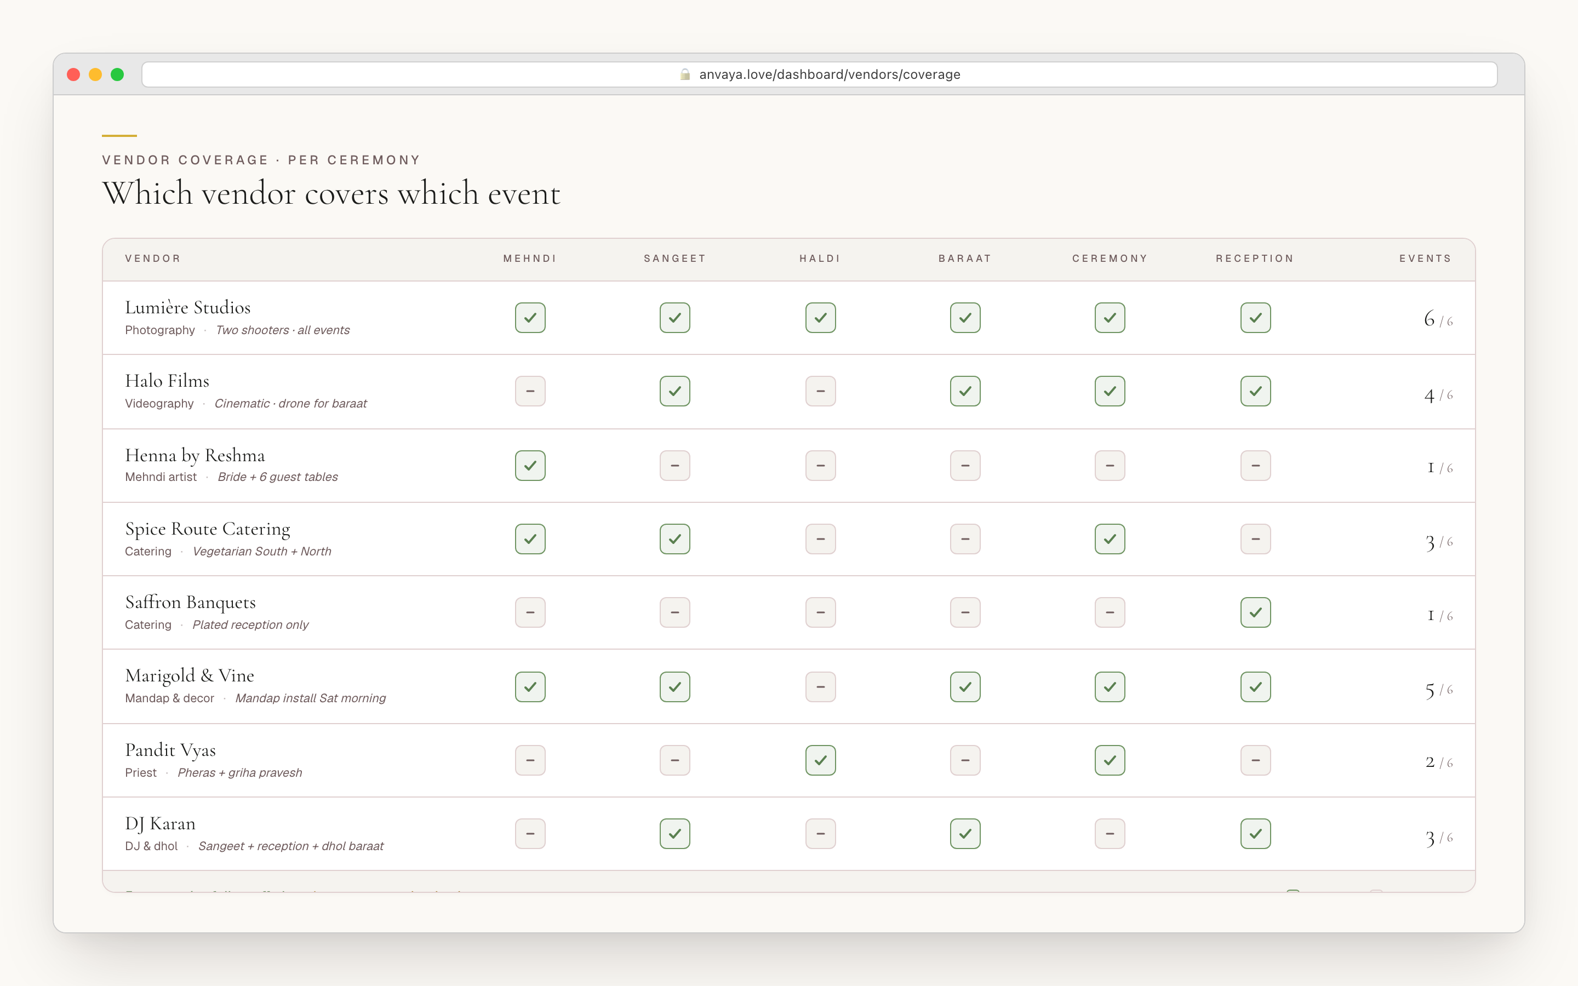Uncheck Marigold & Vine Sangeet coverage
The height and width of the screenshot is (986, 1578).
(x=675, y=687)
